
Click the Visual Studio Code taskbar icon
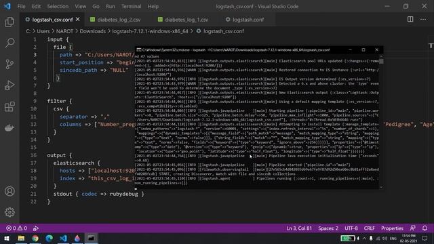point(63,238)
